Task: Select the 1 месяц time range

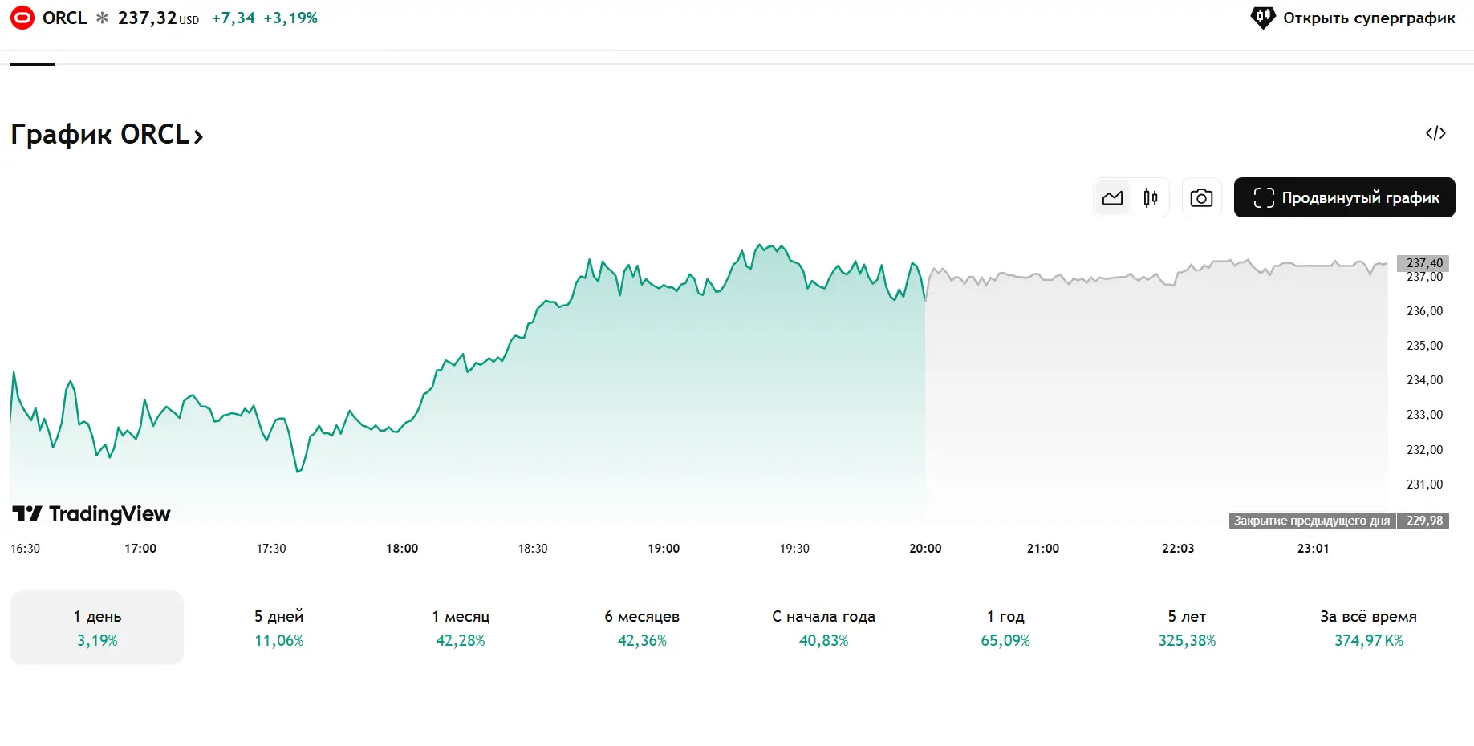Action: [461, 627]
